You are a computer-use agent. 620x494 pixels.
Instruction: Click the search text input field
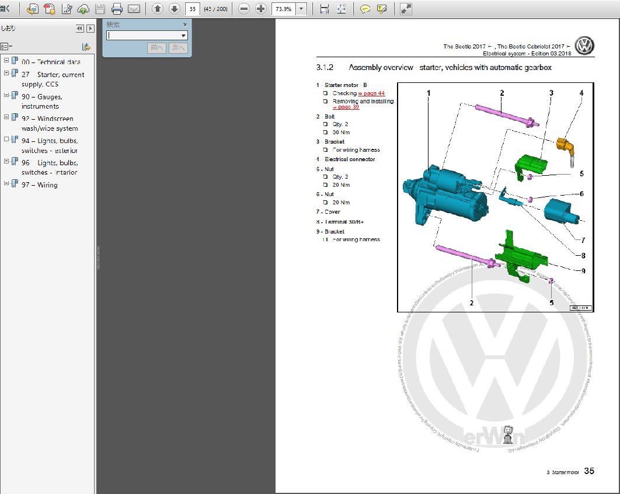(x=143, y=36)
